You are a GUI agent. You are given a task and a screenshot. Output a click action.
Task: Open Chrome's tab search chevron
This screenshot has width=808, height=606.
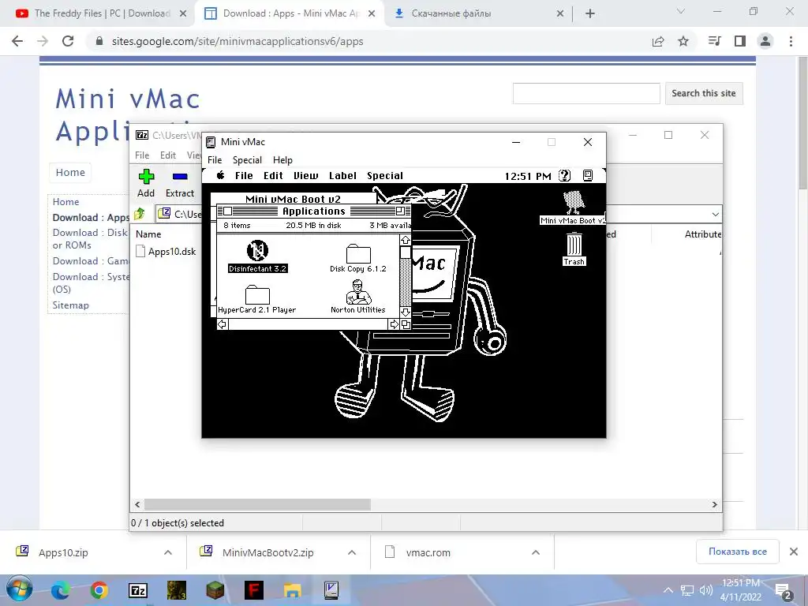click(x=681, y=11)
